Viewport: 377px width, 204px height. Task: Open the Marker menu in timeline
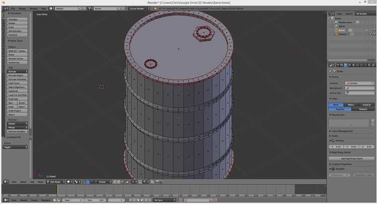click(x=23, y=200)
